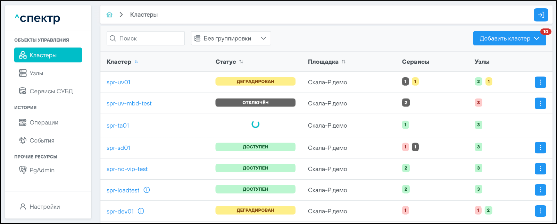This screenshot has width=557, height=224.
Task: Open the spr-ta01 cluster link
Action: (x=118, y=126)
